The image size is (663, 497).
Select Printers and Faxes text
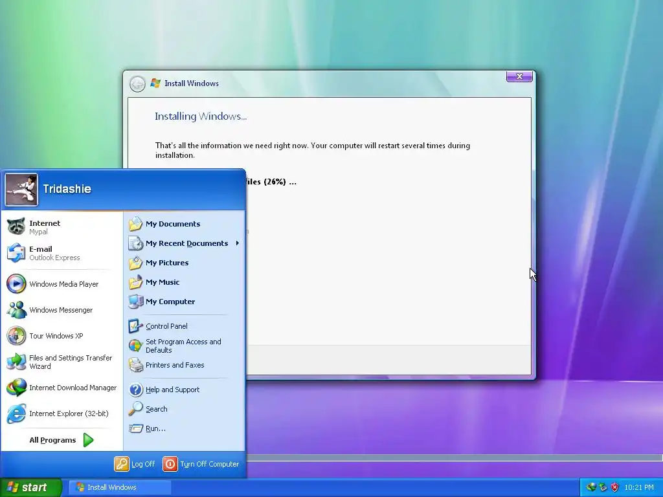point(175,365)
